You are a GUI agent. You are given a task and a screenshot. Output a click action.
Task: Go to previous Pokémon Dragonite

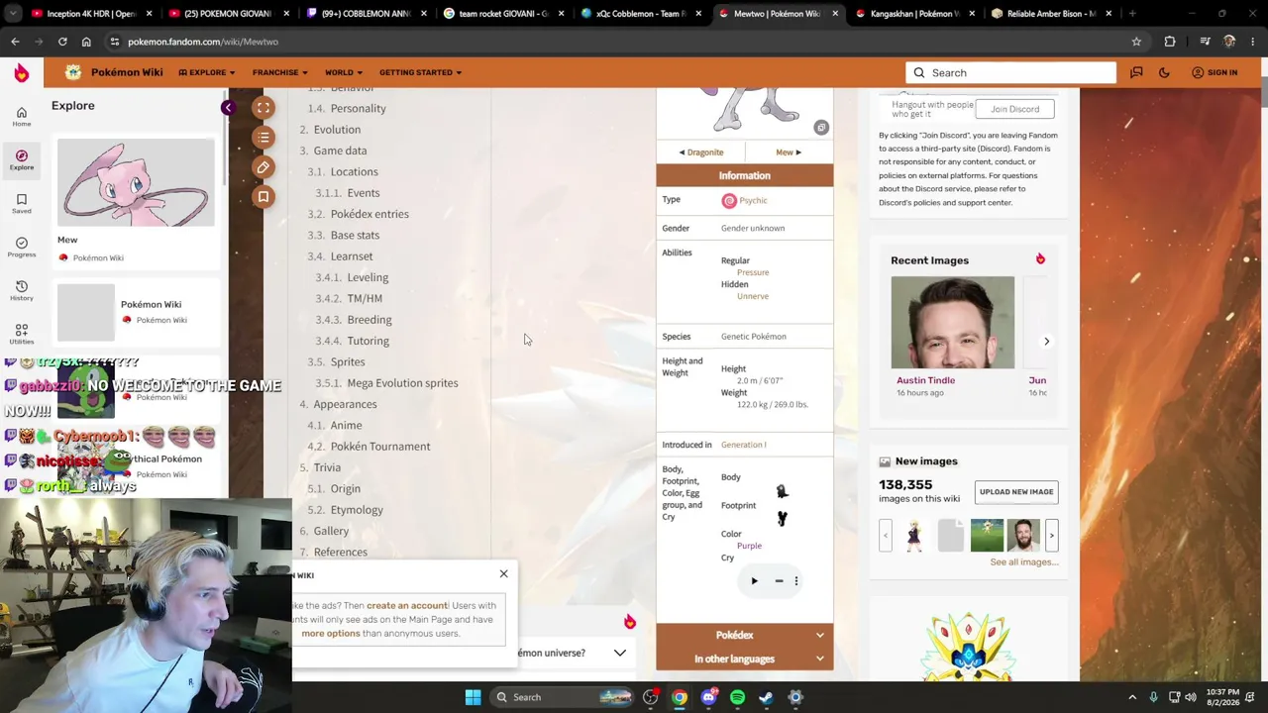(701, 153)
